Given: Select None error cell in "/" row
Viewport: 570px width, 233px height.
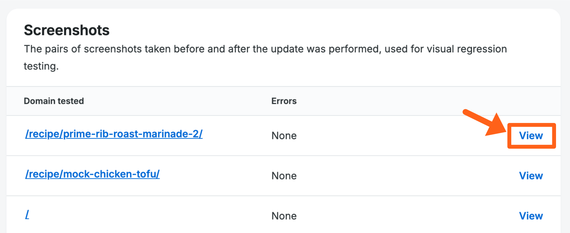Looking at the screenshot, I should 284,216.
